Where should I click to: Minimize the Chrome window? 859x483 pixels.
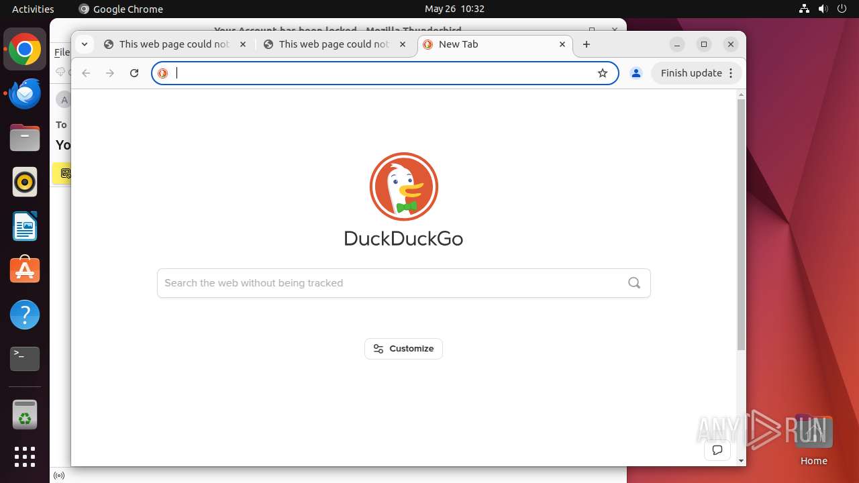click(677, 44)
